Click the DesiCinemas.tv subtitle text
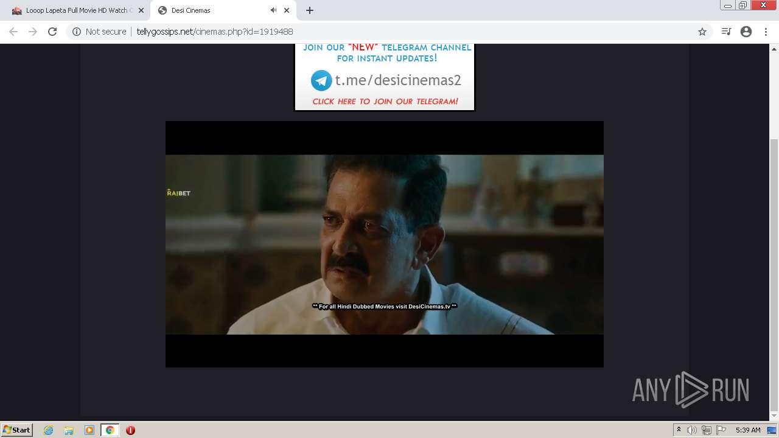This screenshot has height=438, width=779. pos(384,307)
